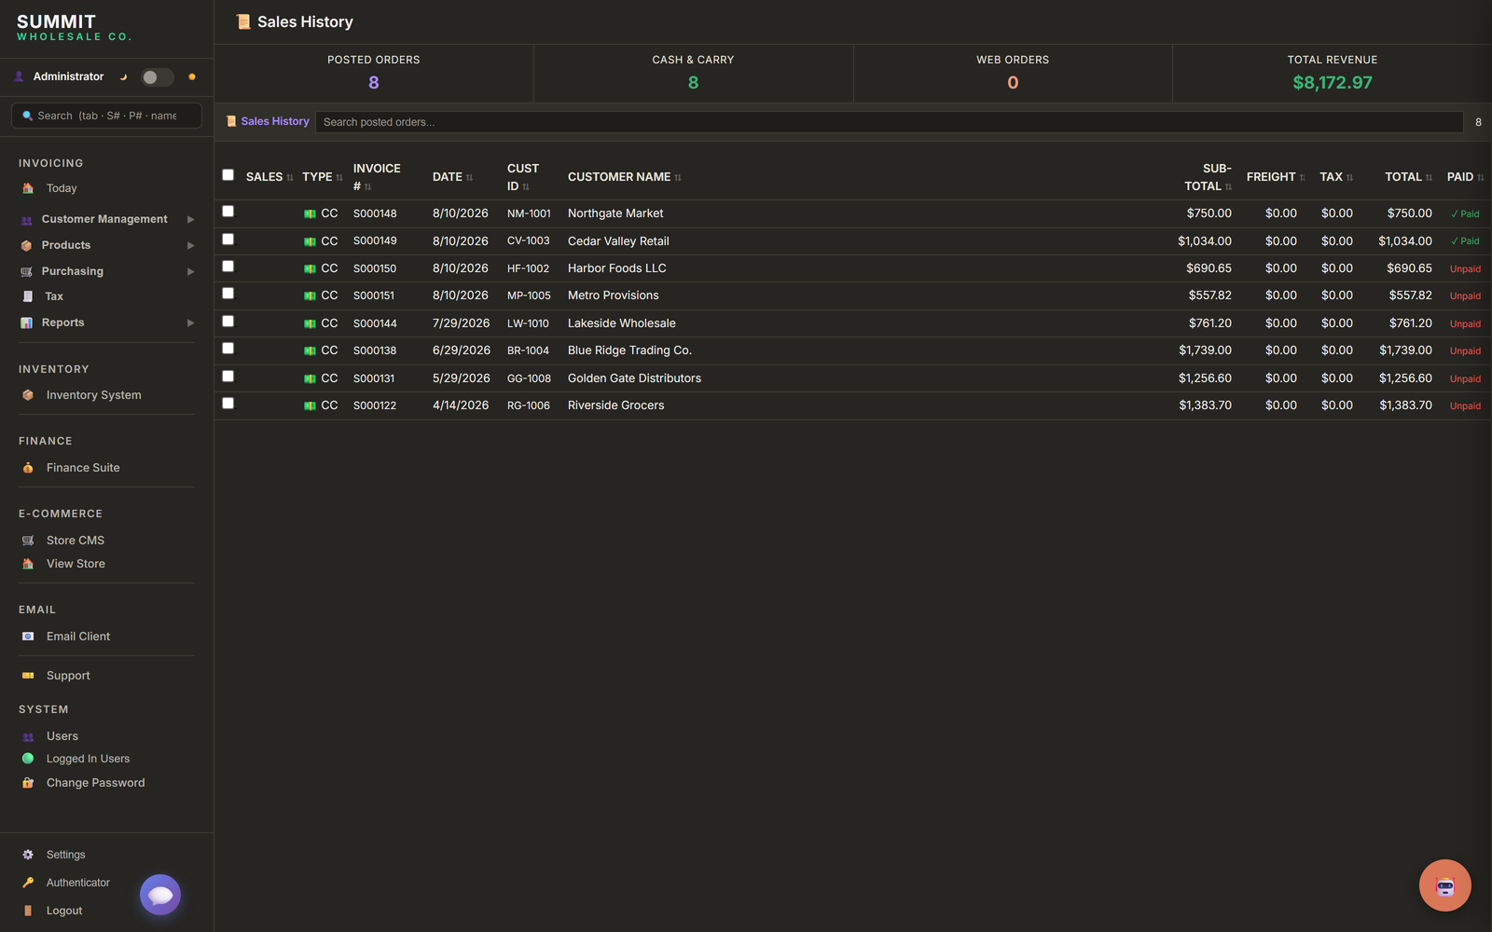Click the Paid status for Northgate Market
The height and width of the screenshot is (932, 1492).
coord(1465,213)
